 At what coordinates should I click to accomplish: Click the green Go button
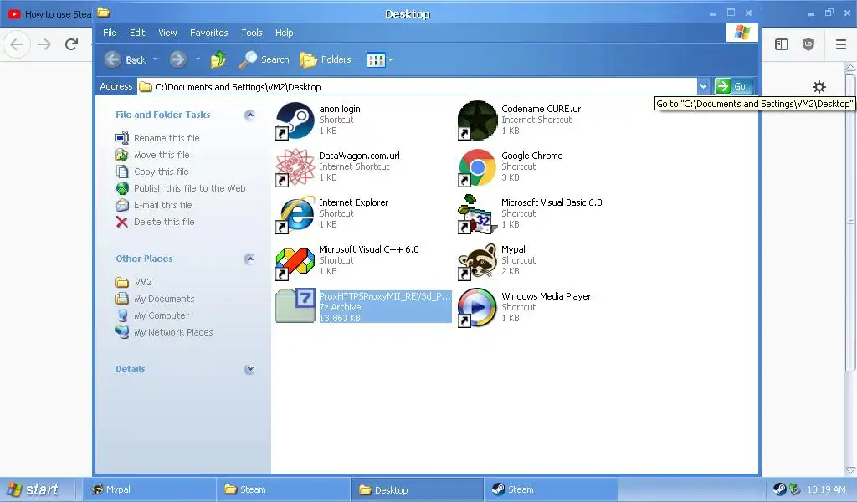(733, 86)
